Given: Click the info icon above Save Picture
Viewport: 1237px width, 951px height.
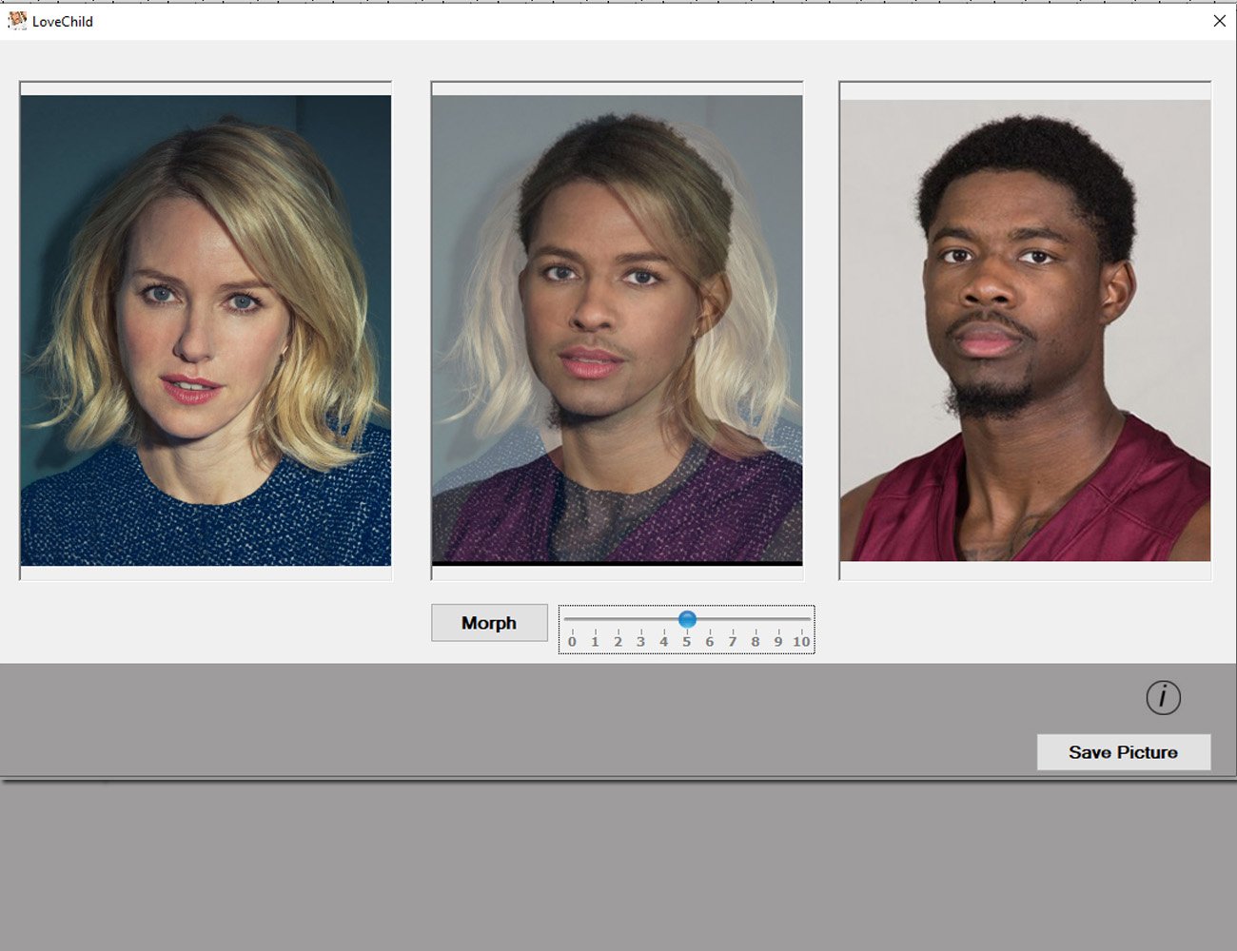Looking at the screenshot, I should click(x=1163, y=697).
